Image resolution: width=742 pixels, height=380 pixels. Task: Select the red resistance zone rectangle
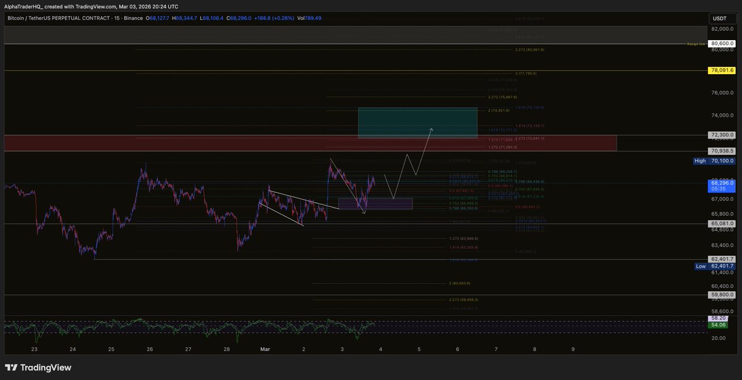coord(310,143)
